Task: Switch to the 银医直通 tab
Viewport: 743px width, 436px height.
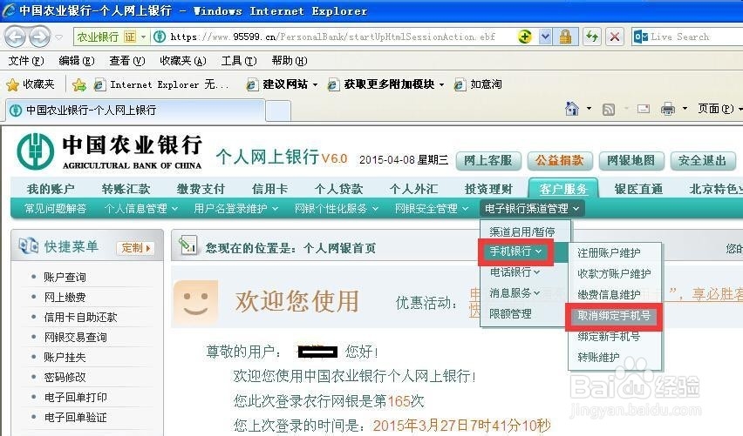Action: [x=638, y=189]
